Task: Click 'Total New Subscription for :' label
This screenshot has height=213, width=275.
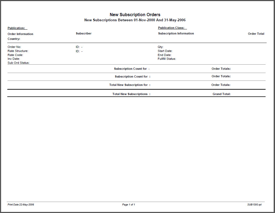Action: [130, 85]
